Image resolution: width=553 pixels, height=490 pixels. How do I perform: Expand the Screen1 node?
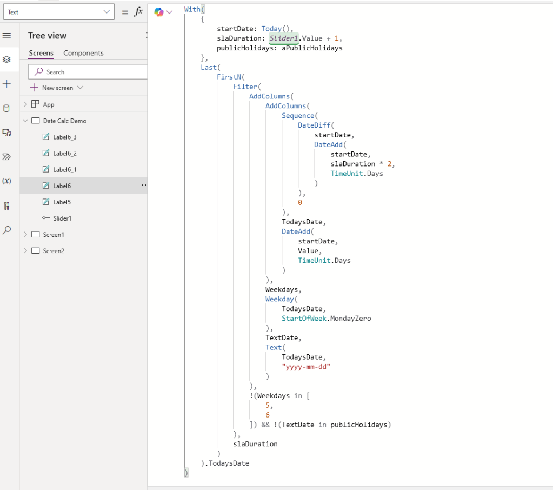coord(25,235)
